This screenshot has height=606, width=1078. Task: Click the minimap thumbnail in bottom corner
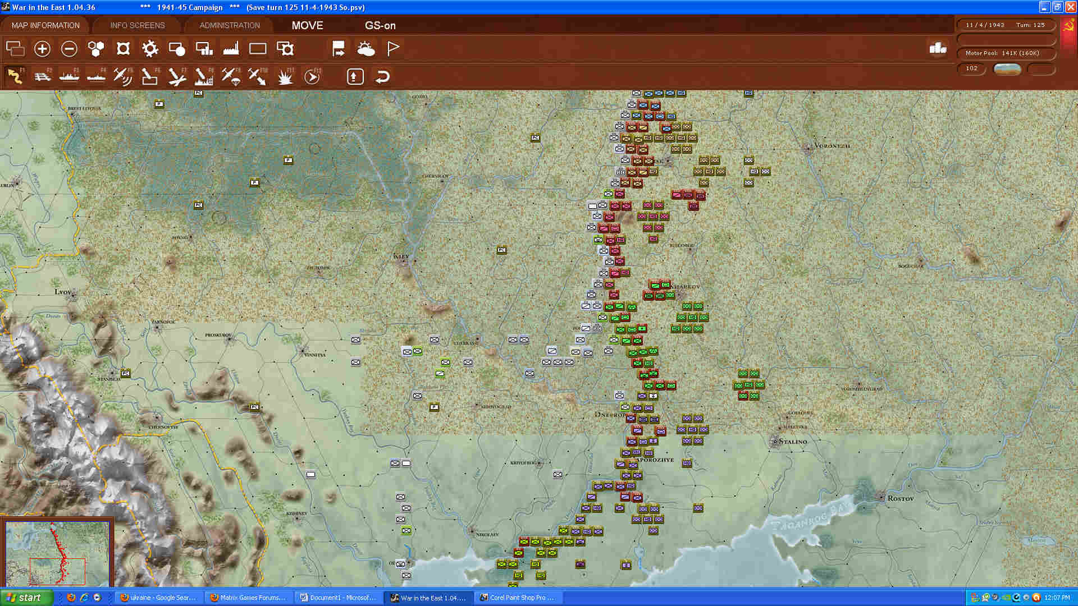tap(57, 553)
